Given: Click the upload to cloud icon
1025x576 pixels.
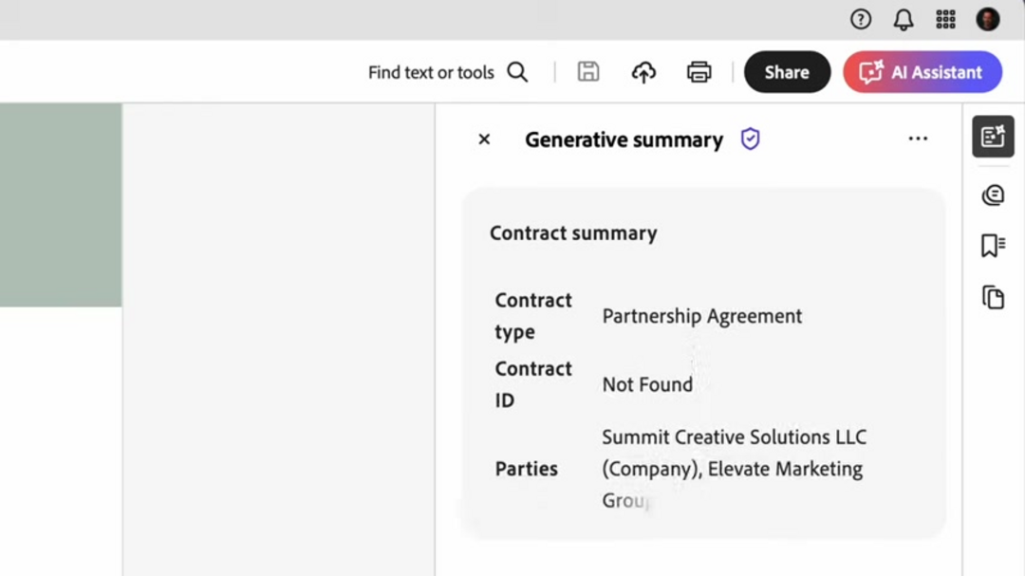Looking at the screenshot, I should point(643,72).
